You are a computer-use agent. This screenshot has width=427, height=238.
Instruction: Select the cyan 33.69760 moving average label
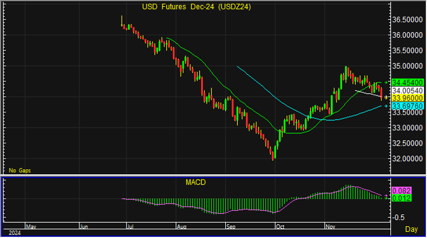408,106
